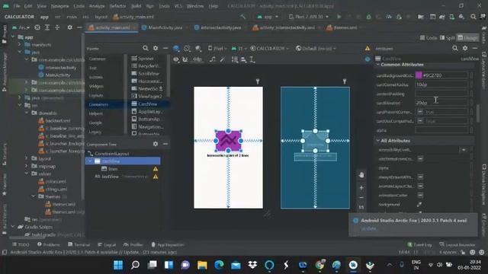The width and height of the screenshot is (488, 274).
Task: Open the Build menu
Action: (x=136, y=6)
